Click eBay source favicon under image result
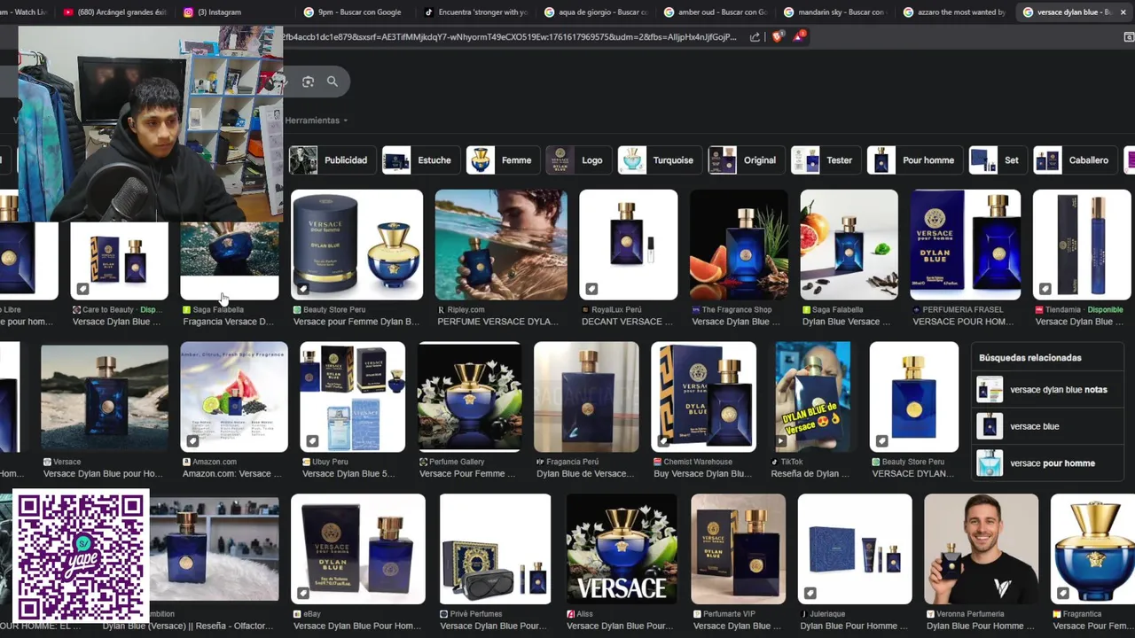1135x638 pixels. (297, 613)
